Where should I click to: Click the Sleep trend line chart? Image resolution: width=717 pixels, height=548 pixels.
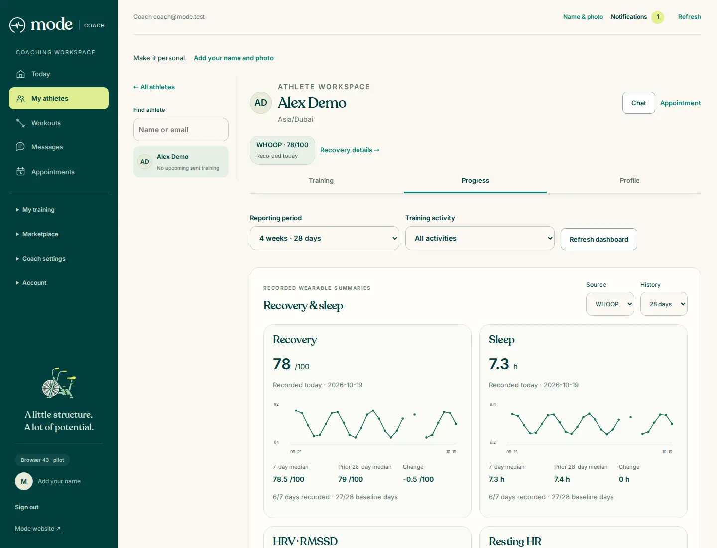(583, 427)
